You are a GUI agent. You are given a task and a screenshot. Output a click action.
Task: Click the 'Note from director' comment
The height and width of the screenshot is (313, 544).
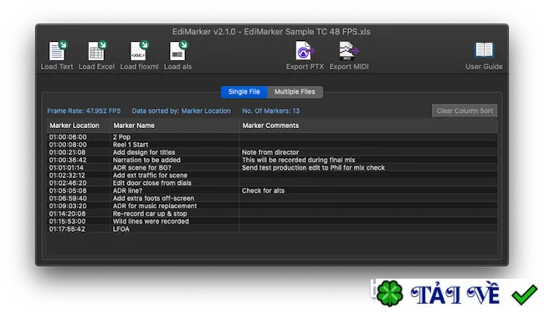270,152
